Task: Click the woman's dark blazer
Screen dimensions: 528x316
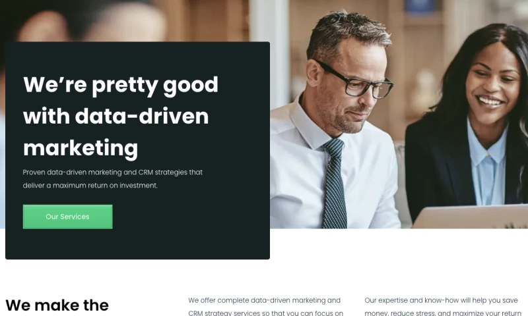Action: click(x=438, y=168)
